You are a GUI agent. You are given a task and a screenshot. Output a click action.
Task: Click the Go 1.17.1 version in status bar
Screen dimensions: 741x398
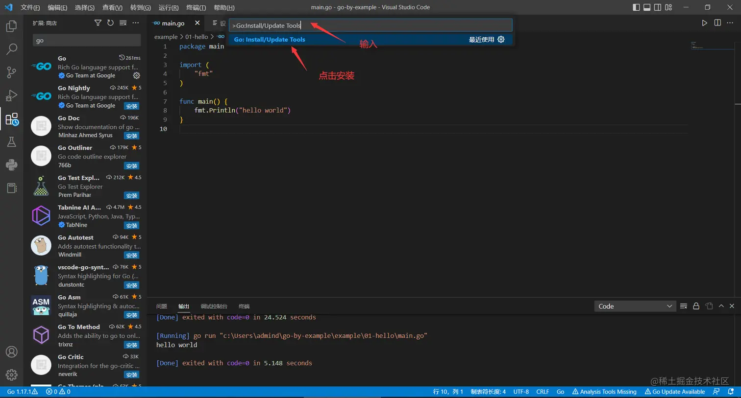pos(23,392)
